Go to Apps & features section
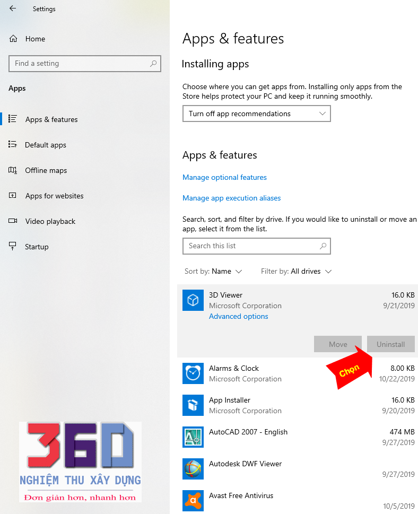The height and width of the screenshot is (514, 418). click(x=51, y=119)
